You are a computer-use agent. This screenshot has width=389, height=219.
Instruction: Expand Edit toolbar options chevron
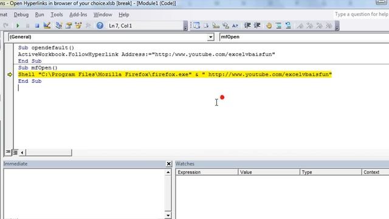[x=337, y=26]
